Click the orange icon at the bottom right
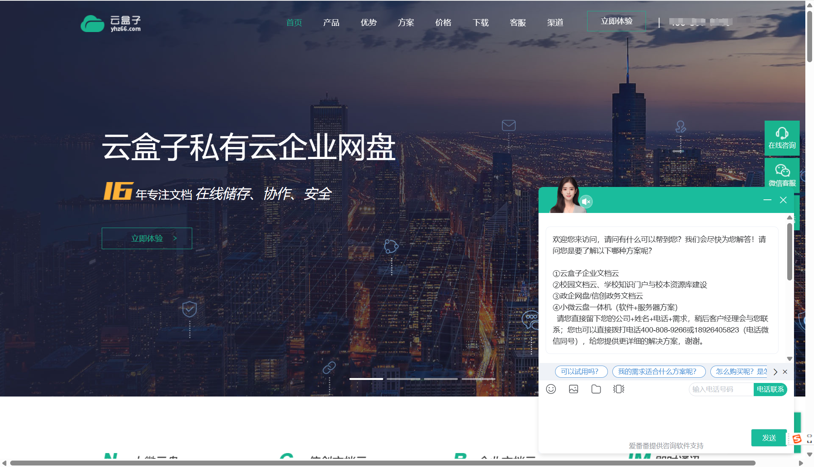This screenshot has height=467, width=814. (796, 439)
